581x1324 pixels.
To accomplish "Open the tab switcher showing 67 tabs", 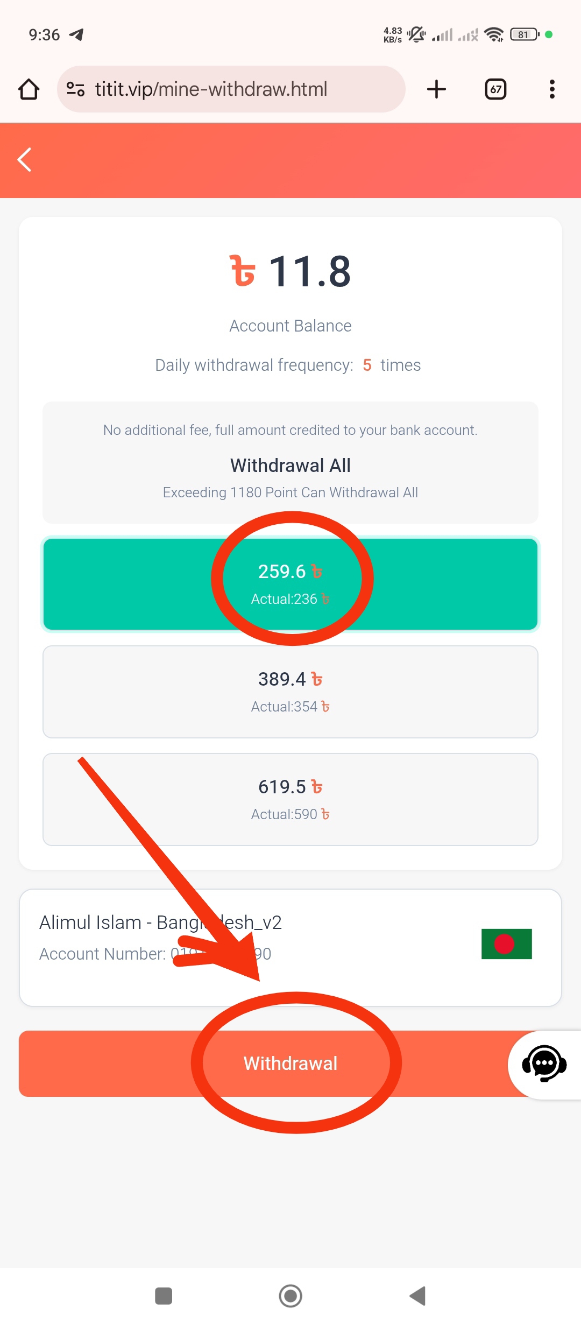I will (495, 89).
